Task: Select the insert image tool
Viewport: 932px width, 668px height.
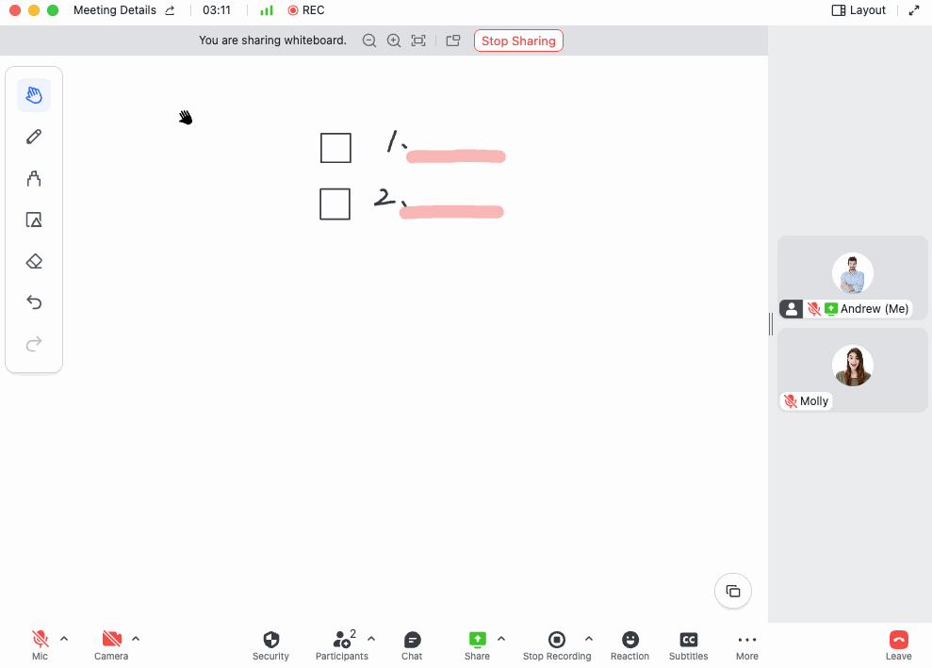Action: tap(34, 220)
